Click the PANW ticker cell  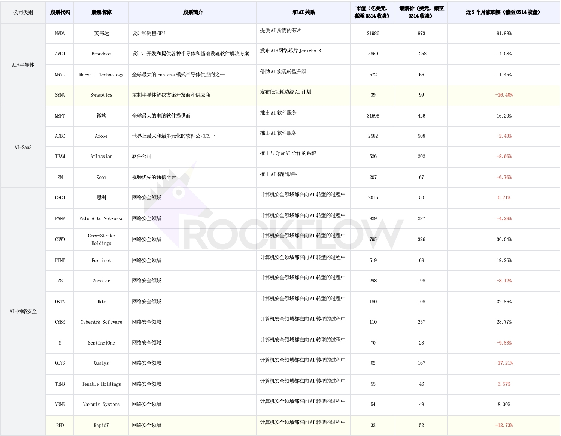click(60, 219)
